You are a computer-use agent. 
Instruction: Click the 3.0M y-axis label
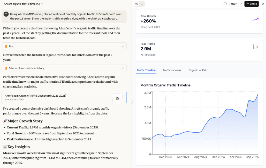pos(147,93)
